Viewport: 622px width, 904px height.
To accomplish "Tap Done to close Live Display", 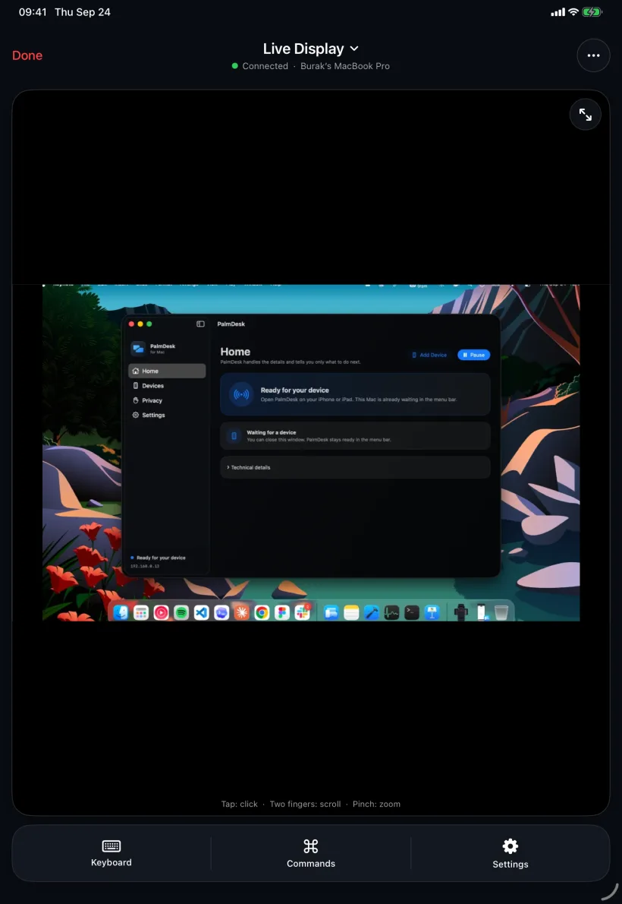I will pyautogui.click(x=27, y=55).
